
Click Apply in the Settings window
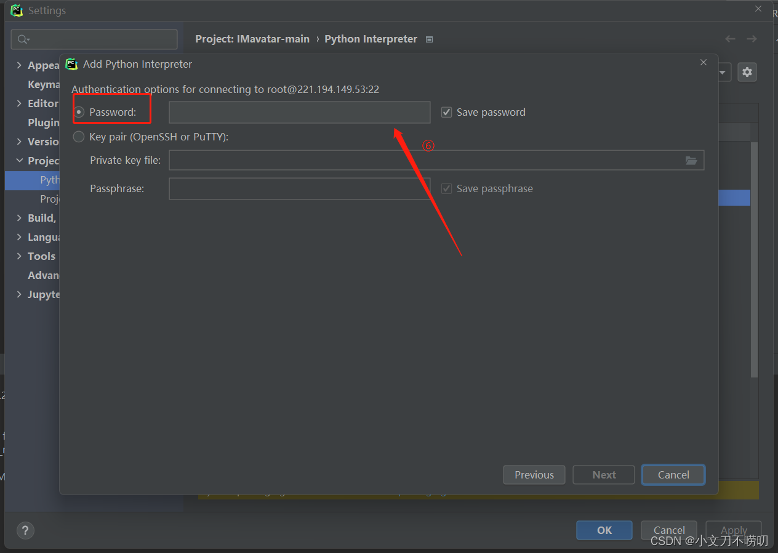tap(734, 530)
